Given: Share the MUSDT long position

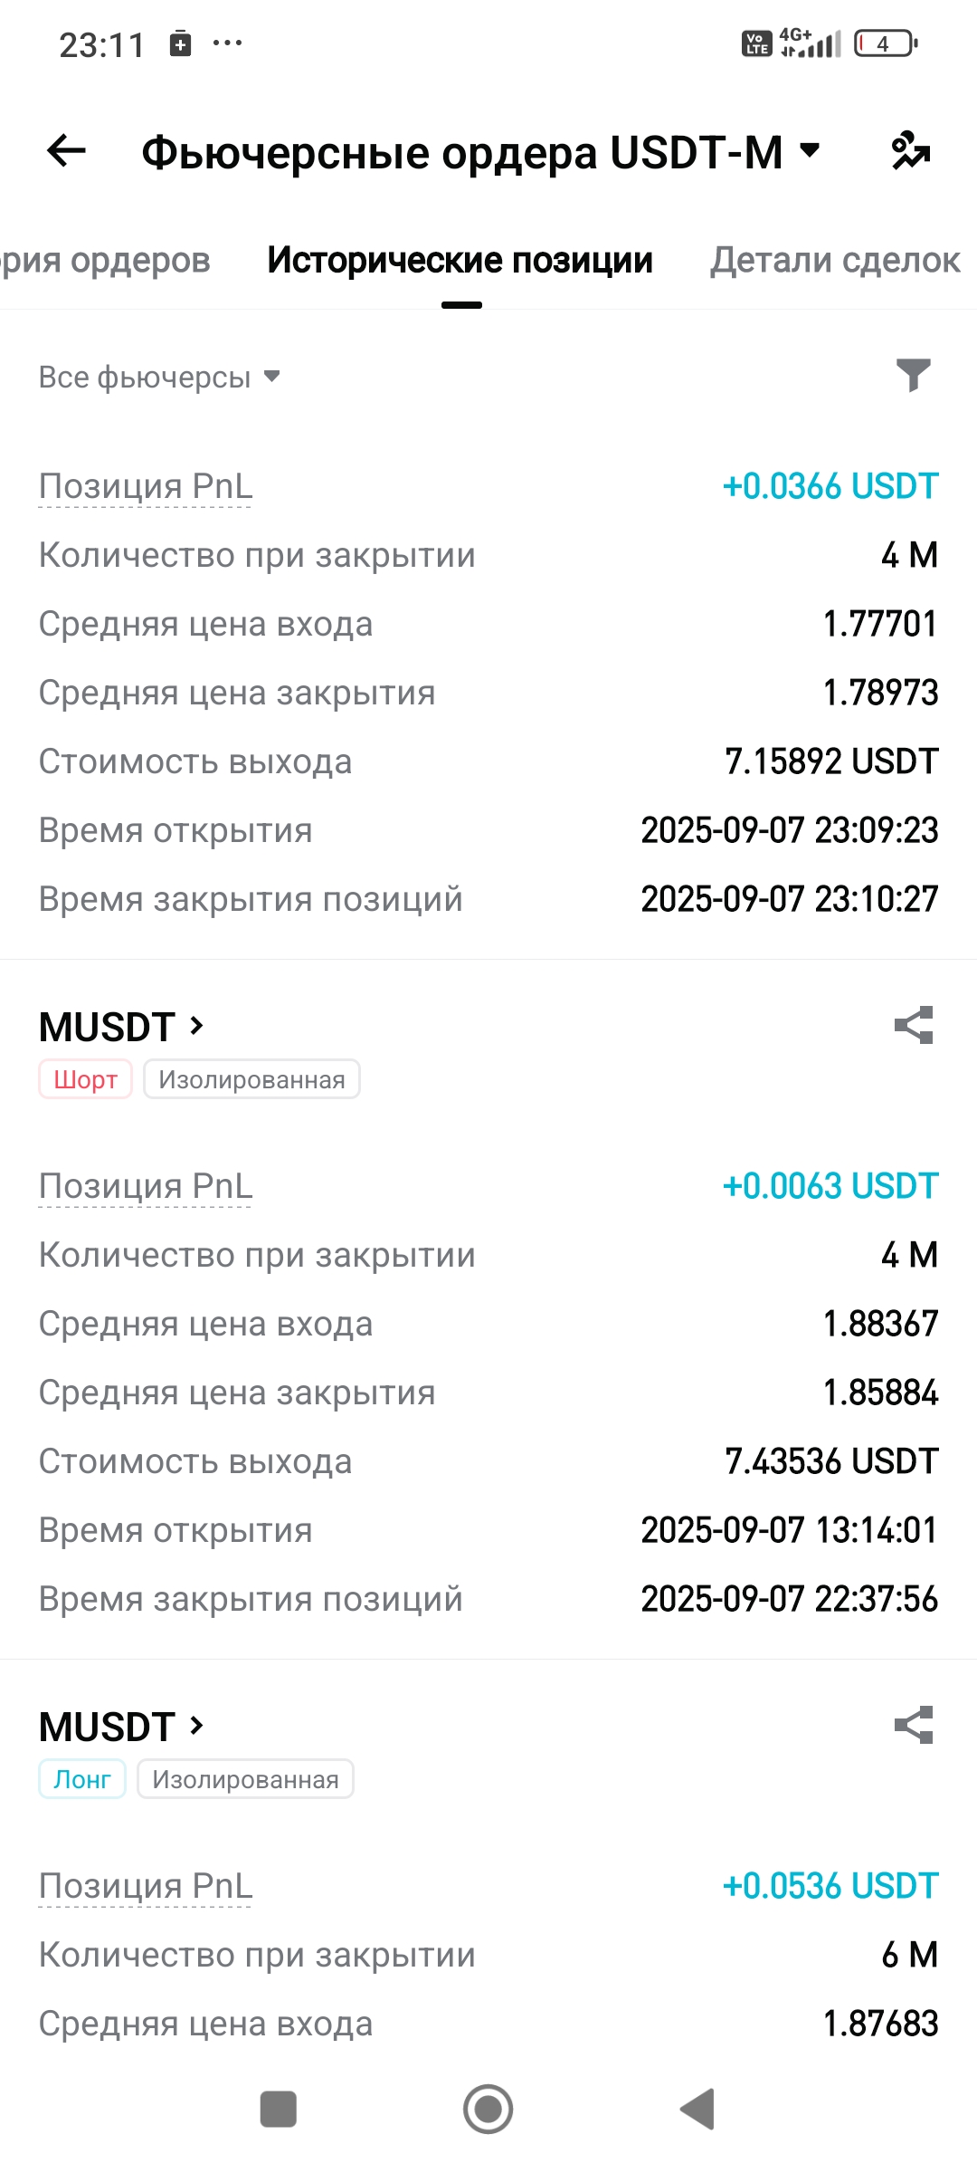Looking at the screenshot, I should point(913,1726).
